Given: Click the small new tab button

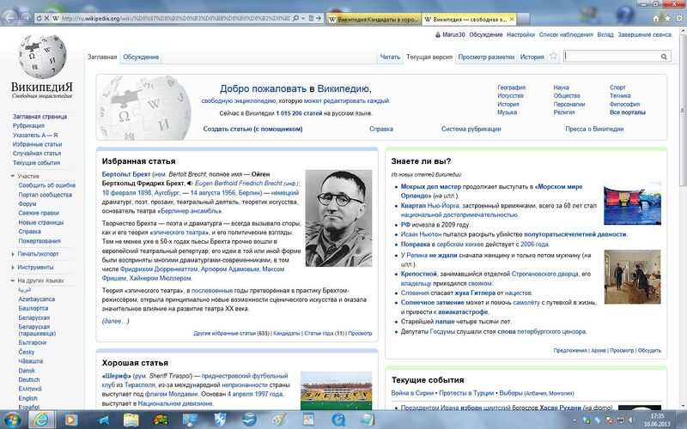Looking at the screenshot, I should [x=524, y=19].
